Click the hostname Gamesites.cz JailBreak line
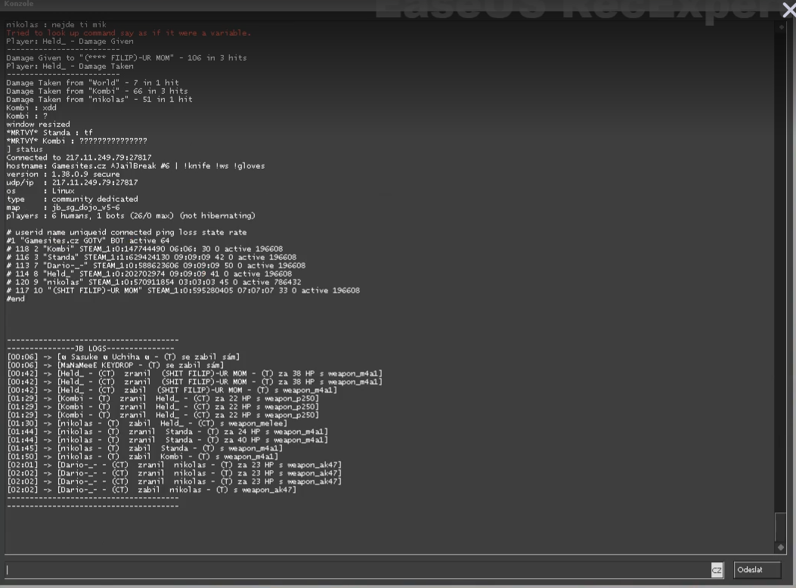 pos(135,166)
